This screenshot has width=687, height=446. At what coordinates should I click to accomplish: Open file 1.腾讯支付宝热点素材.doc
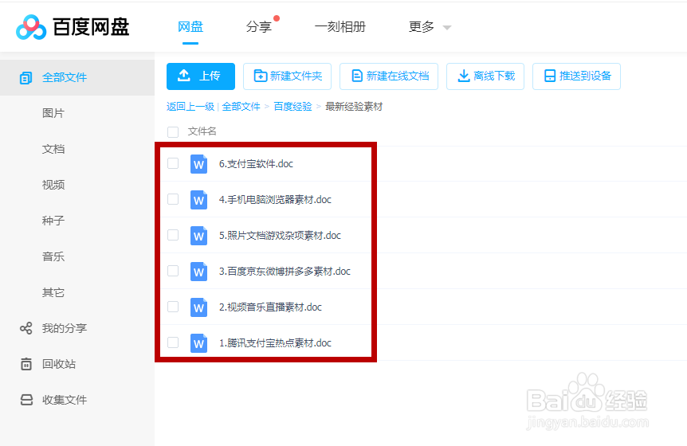coord(275,343)
